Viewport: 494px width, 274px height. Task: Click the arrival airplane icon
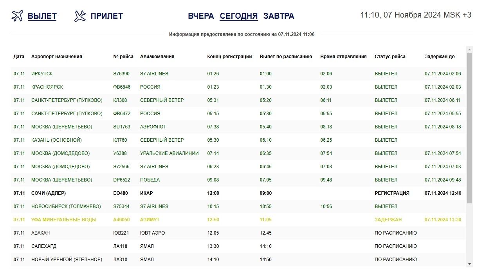pos(80,16)
